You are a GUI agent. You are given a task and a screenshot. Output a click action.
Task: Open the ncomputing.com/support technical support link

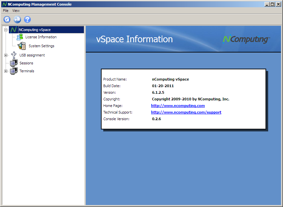click(186, 112)
